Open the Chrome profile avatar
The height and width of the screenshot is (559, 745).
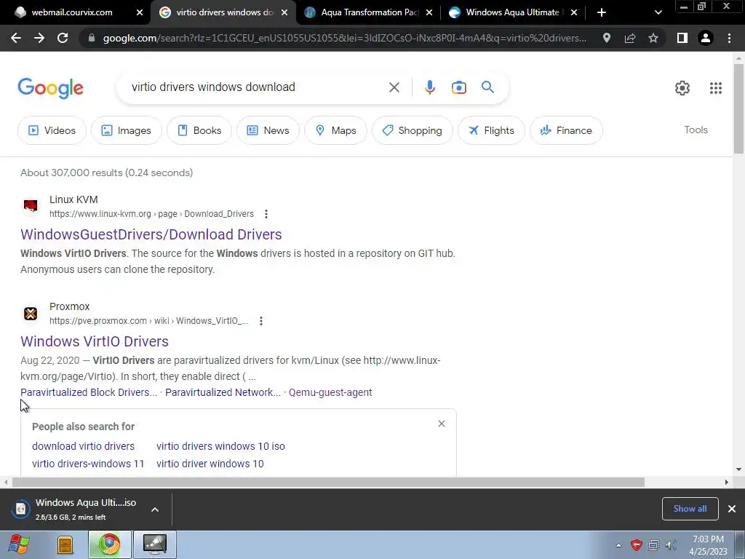pyautogui.click(x=706, y=38)
